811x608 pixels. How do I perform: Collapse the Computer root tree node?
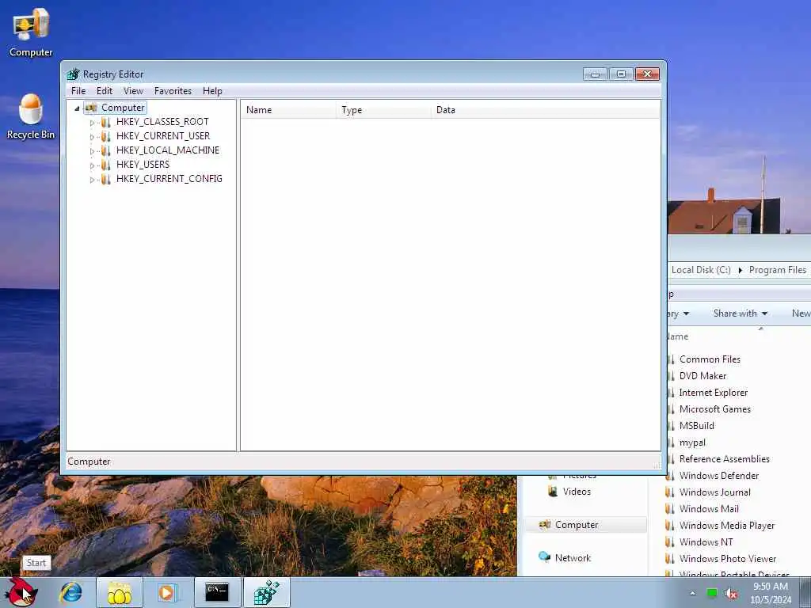pyautogui.click(x=77, y=108)
